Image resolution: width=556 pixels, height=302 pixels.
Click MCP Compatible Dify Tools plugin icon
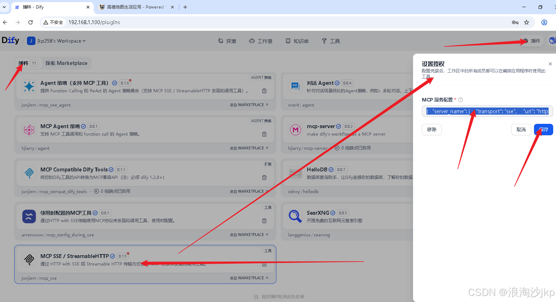pos(29,173)
